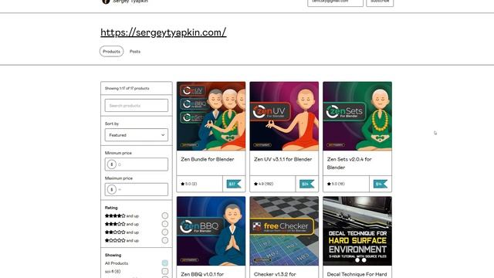Select the 1 star and up radio button
This screenshot has height=278, width=494.
click(x=164, y=240)
